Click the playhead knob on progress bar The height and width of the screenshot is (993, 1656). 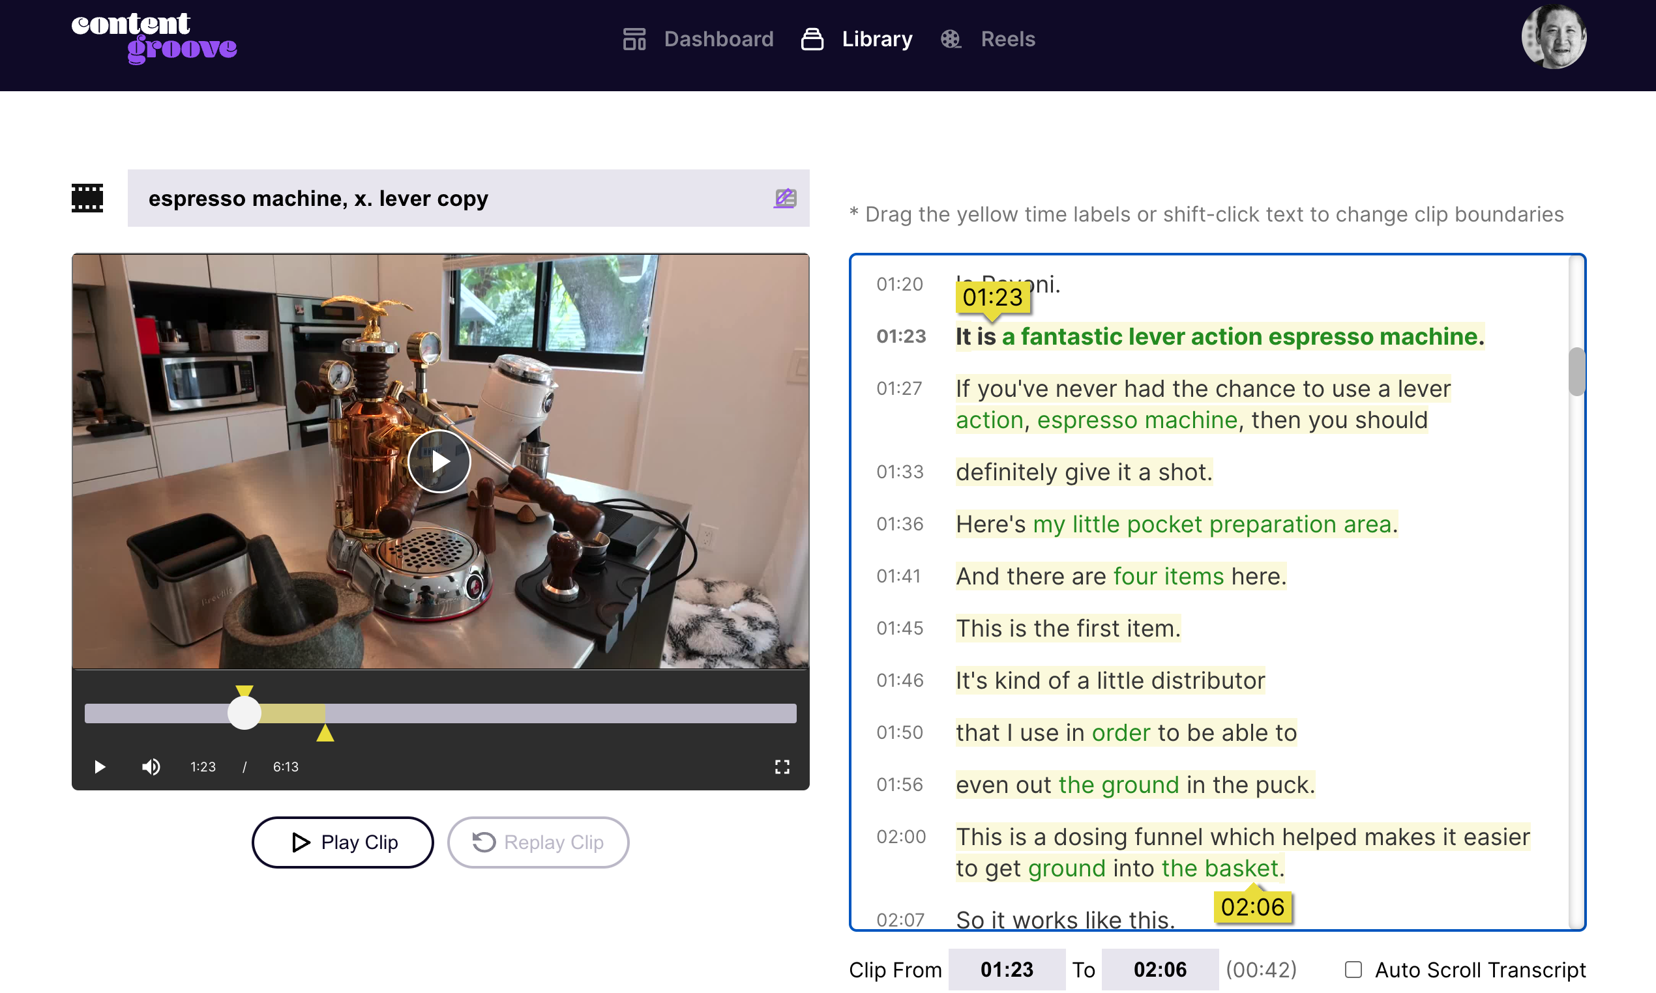[244, 713]
